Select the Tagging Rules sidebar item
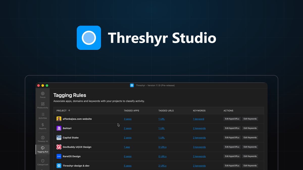303x170 pixels. click(43, 149)
